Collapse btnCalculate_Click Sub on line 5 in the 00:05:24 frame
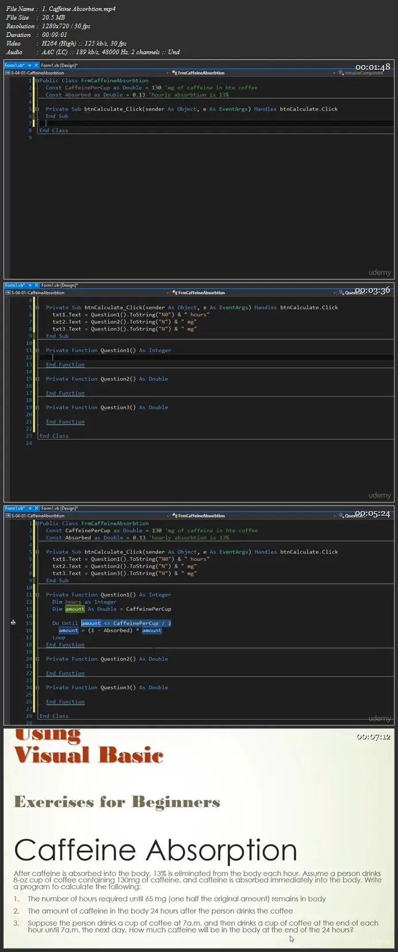 pyautogui.click(x=37, y=551)
